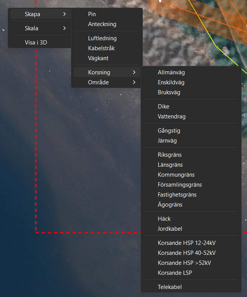Select Bruksväg in the Korsning list
Image resolution: width=247 pixels, height=297 pixels.
pyautogui.click(x=191, y=92)
